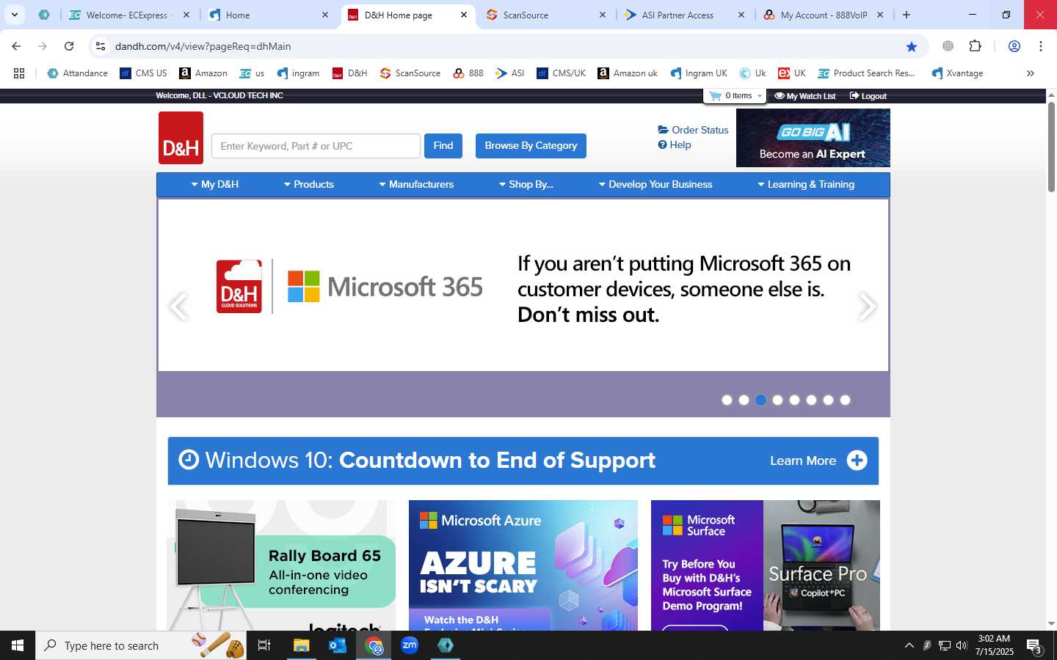Open the Rally Board 65 promo
Image resolution: width=1057 pixels, height=660 pixels.
click(x=282, y=565)
